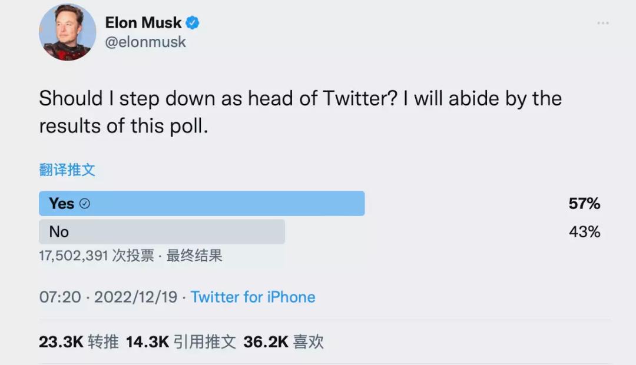This screenshot has height=365, width=636.
Task: Click the 2022/12/19 tweet date
Action: point(135,297)
